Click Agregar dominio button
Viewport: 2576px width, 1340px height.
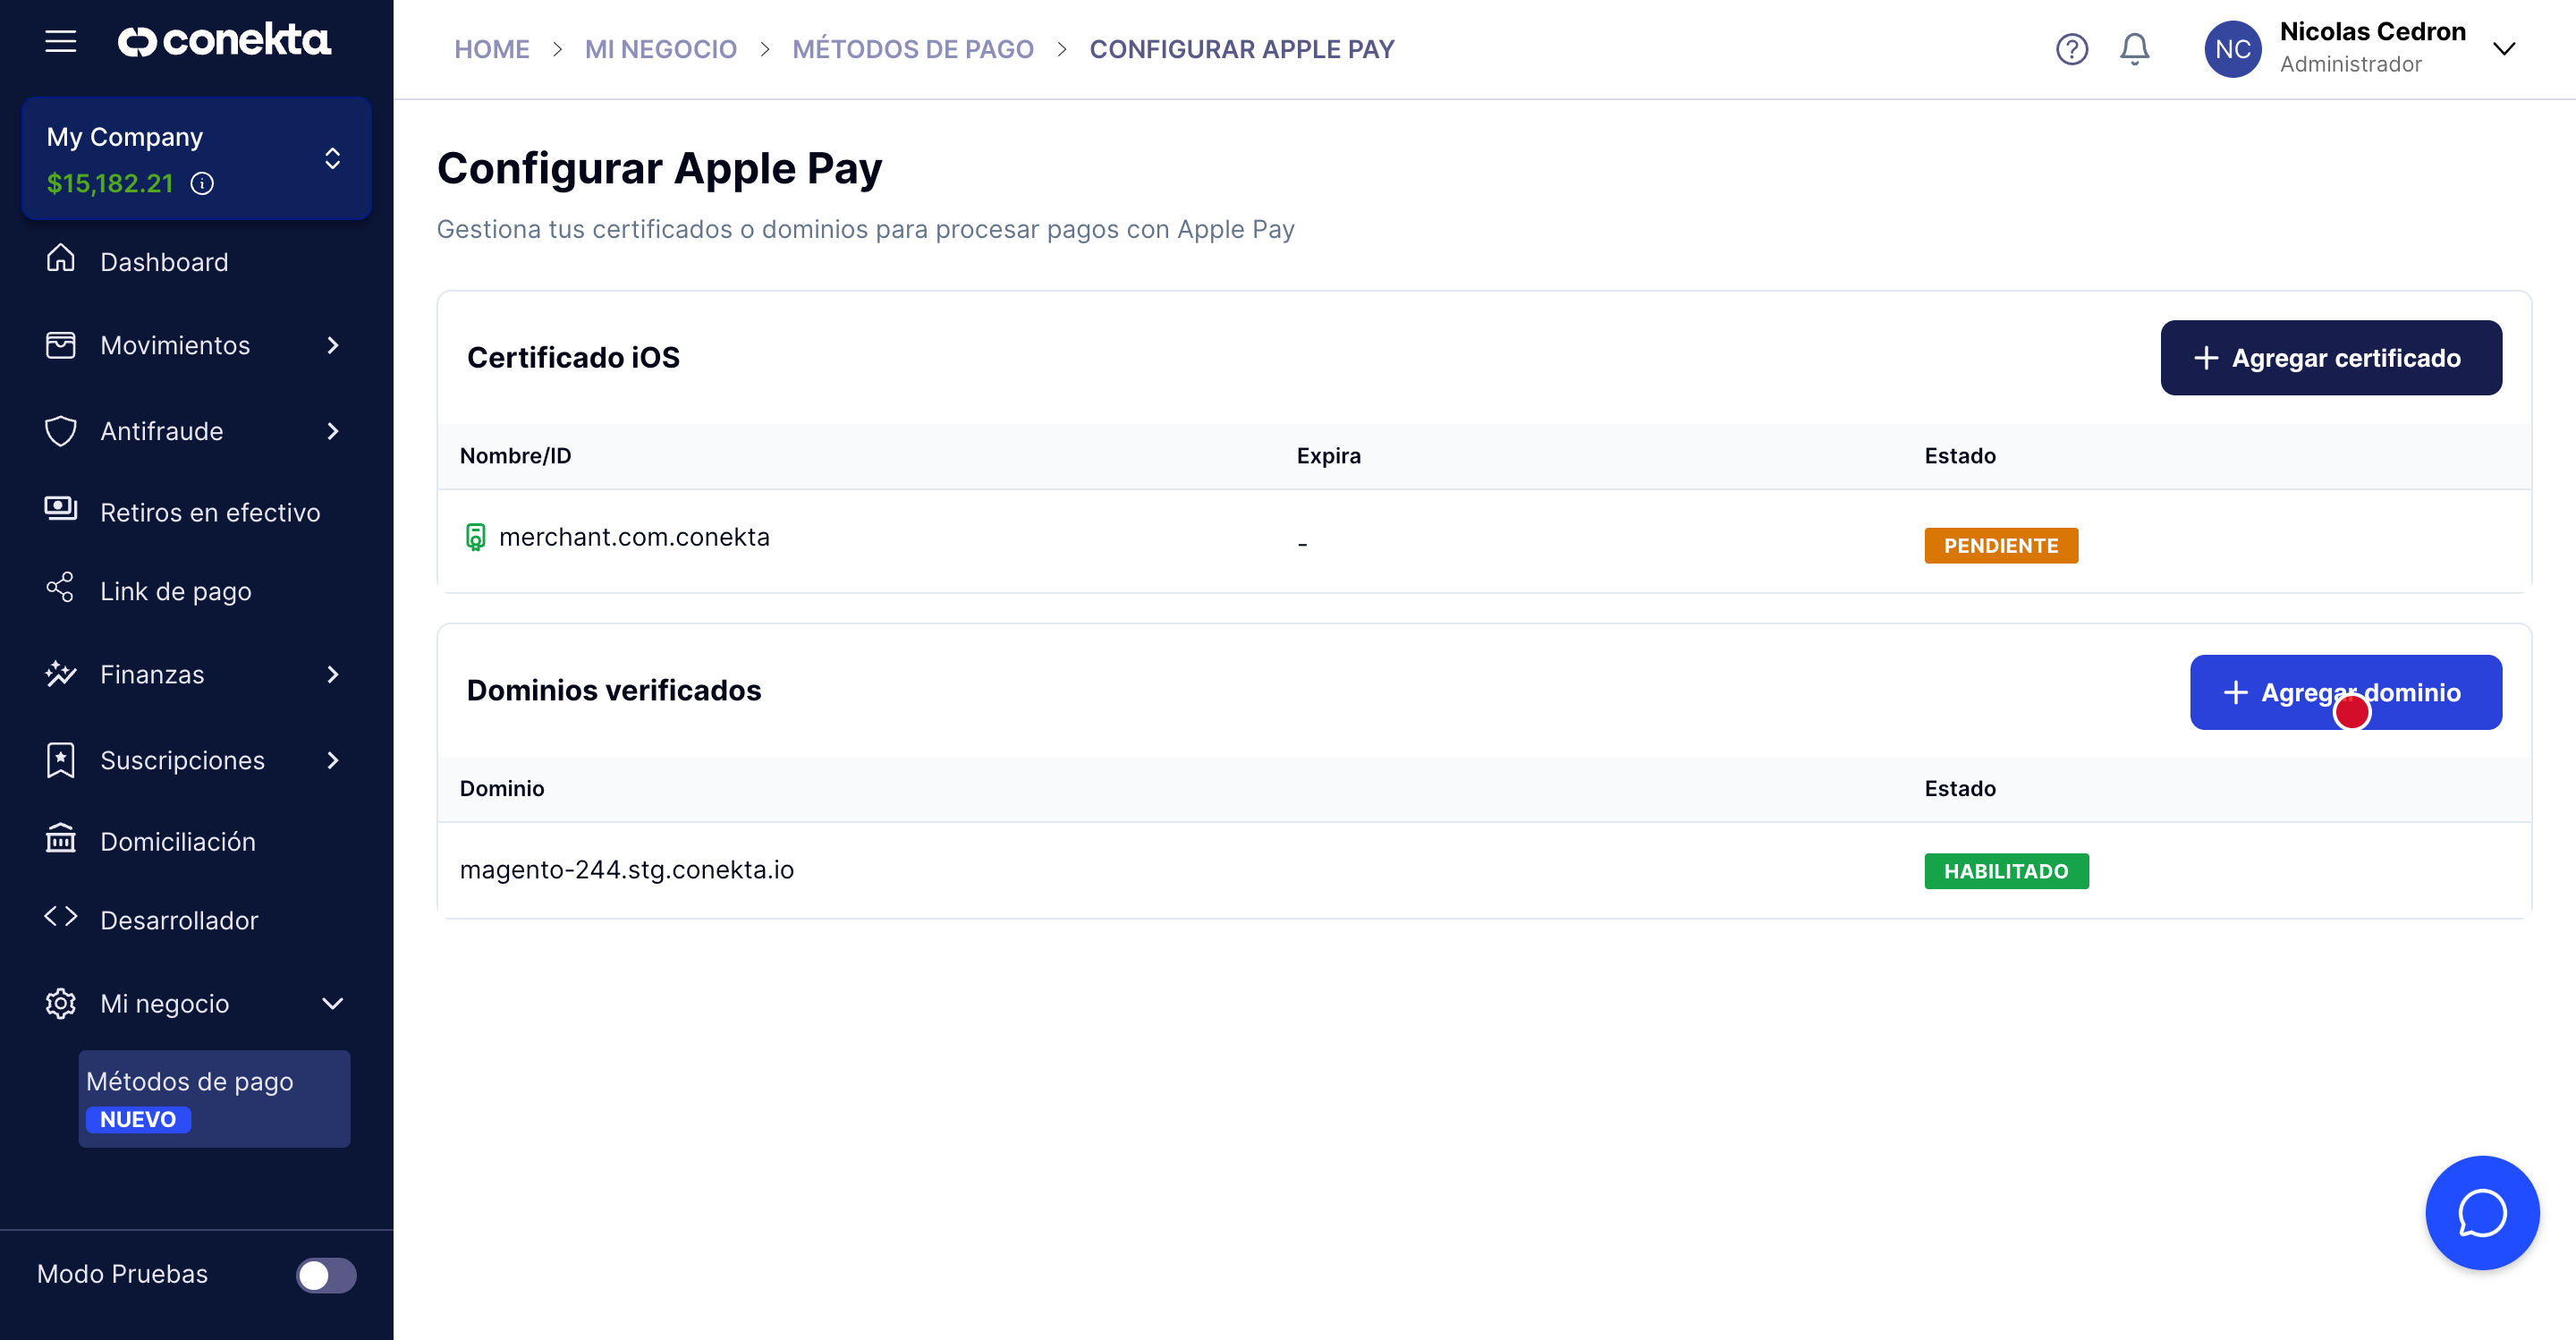2345,692
